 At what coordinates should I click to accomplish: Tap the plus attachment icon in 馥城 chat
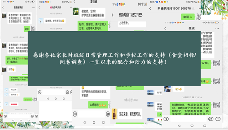point(218,119)
